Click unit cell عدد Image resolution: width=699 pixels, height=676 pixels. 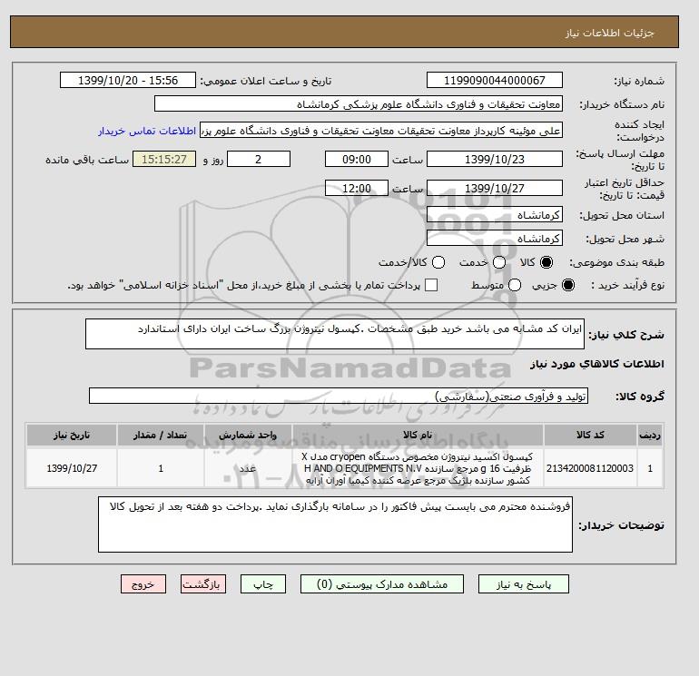pyautogui.click(x=248, y=468)
